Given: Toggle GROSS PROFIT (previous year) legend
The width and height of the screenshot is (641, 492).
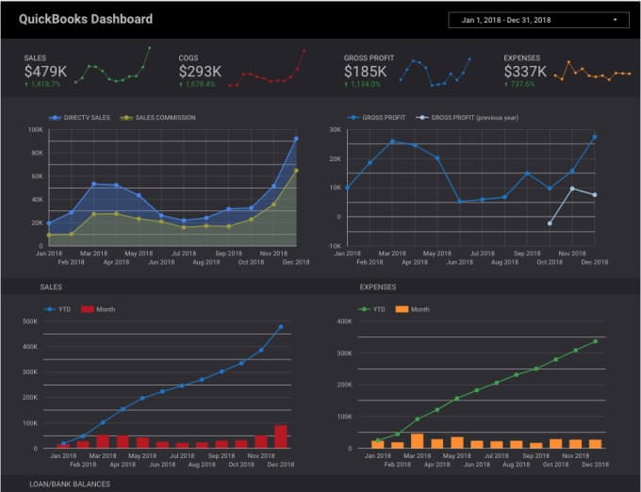Looking at the screenshot, I should pyautogui.click(x=467, y=118).
